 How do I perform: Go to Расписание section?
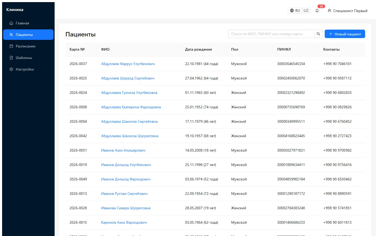pos(28,46)
